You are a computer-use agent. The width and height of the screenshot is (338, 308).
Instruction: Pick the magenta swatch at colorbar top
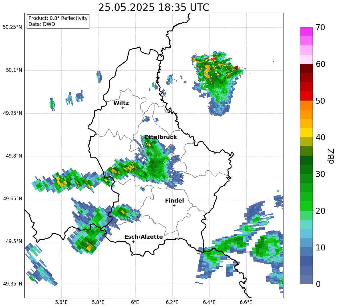coord(306,32)
